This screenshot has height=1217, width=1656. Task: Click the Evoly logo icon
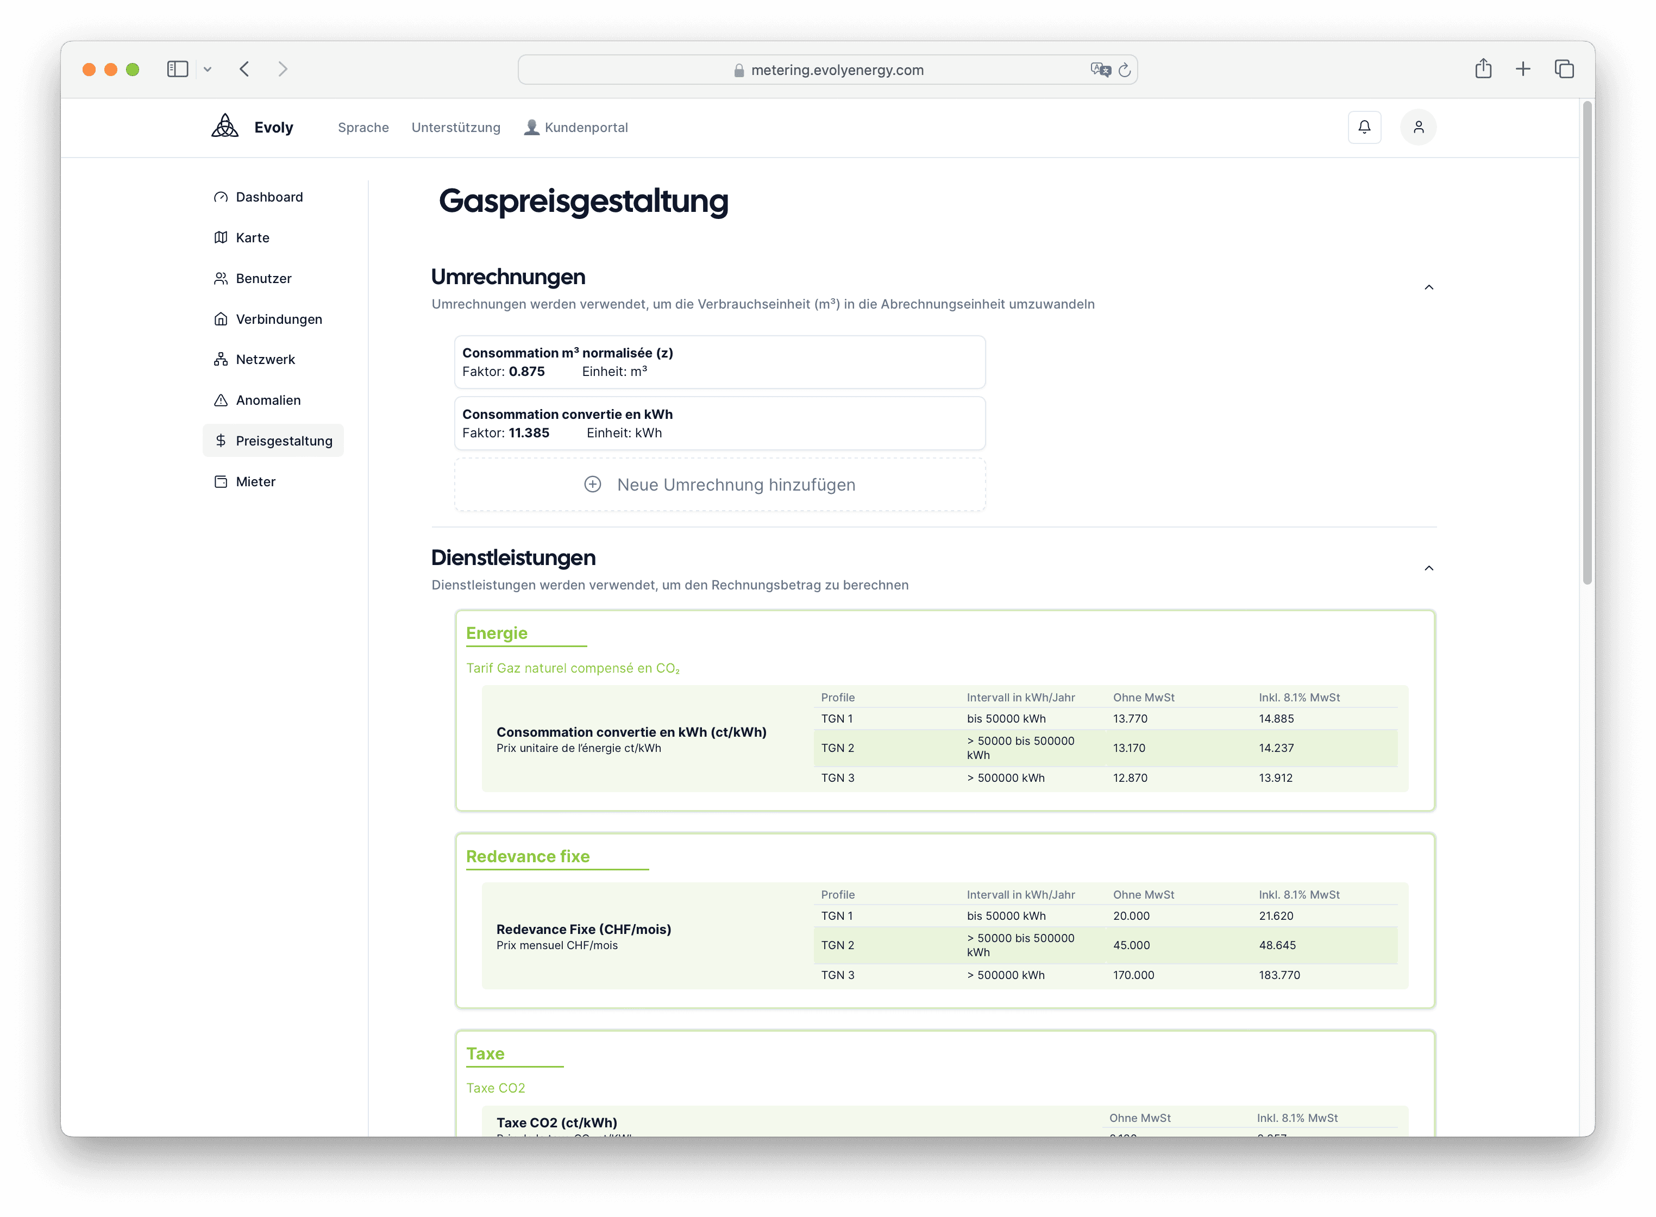pos(225,126)
